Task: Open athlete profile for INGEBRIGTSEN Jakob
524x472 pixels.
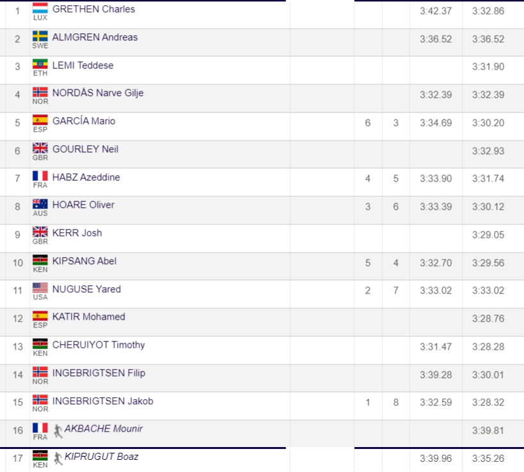Action: click(x=102, y=401)
